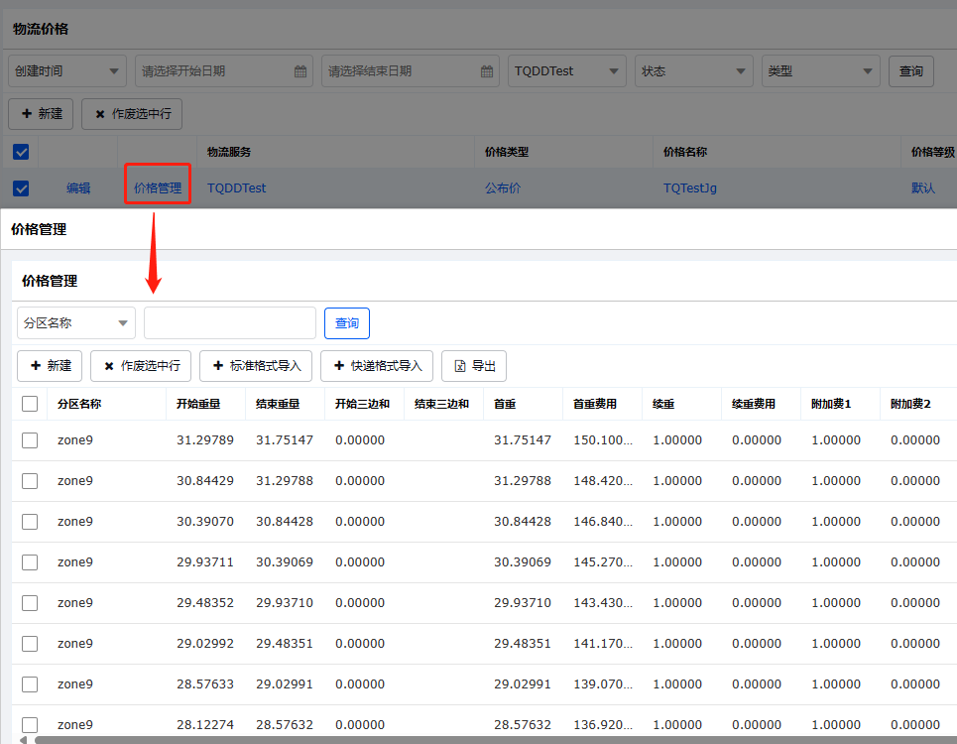Click the 价格名称 column header
This screenshot has width=957, height=744.
tap(685, 152)
